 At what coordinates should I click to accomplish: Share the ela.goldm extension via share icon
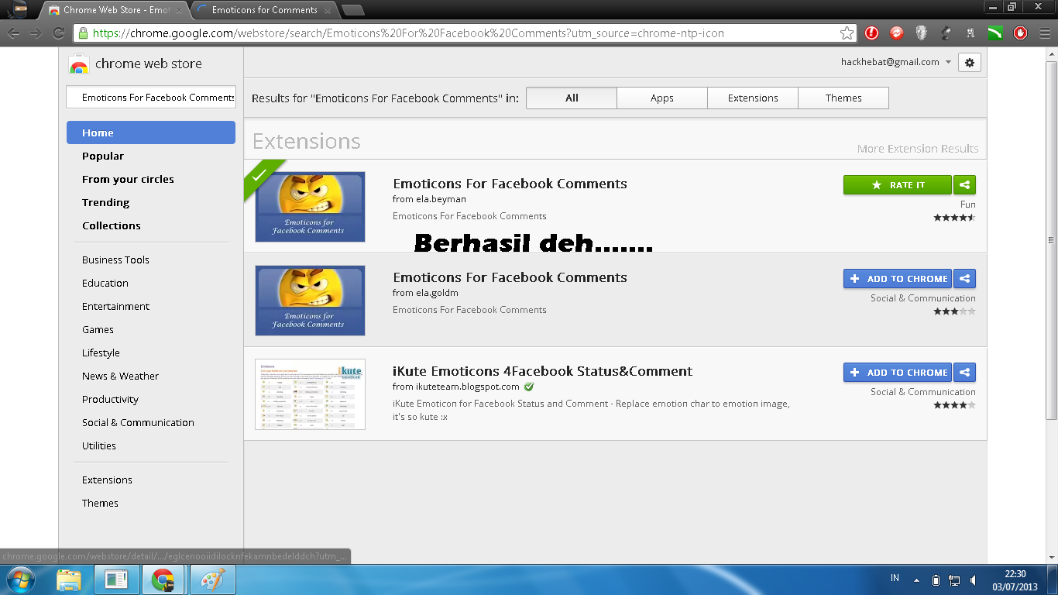pyautogui.click(x=964, y=279)
